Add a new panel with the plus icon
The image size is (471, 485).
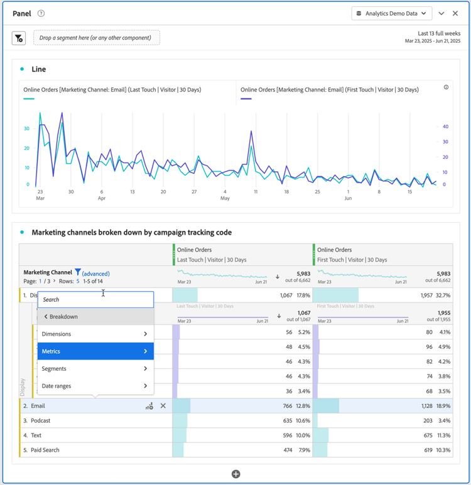click(235, 474)
